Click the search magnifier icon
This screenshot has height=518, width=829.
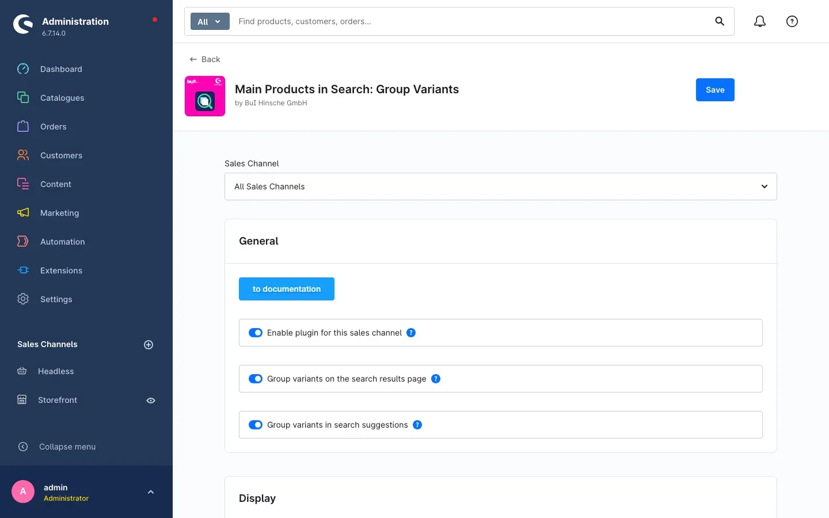(720, 21)
